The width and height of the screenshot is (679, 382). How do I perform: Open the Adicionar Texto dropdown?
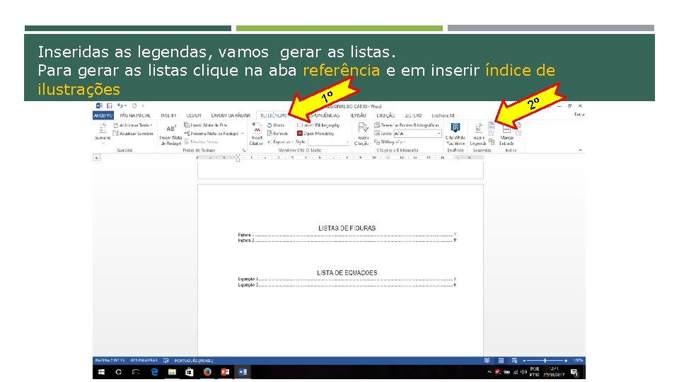[132, 125]
